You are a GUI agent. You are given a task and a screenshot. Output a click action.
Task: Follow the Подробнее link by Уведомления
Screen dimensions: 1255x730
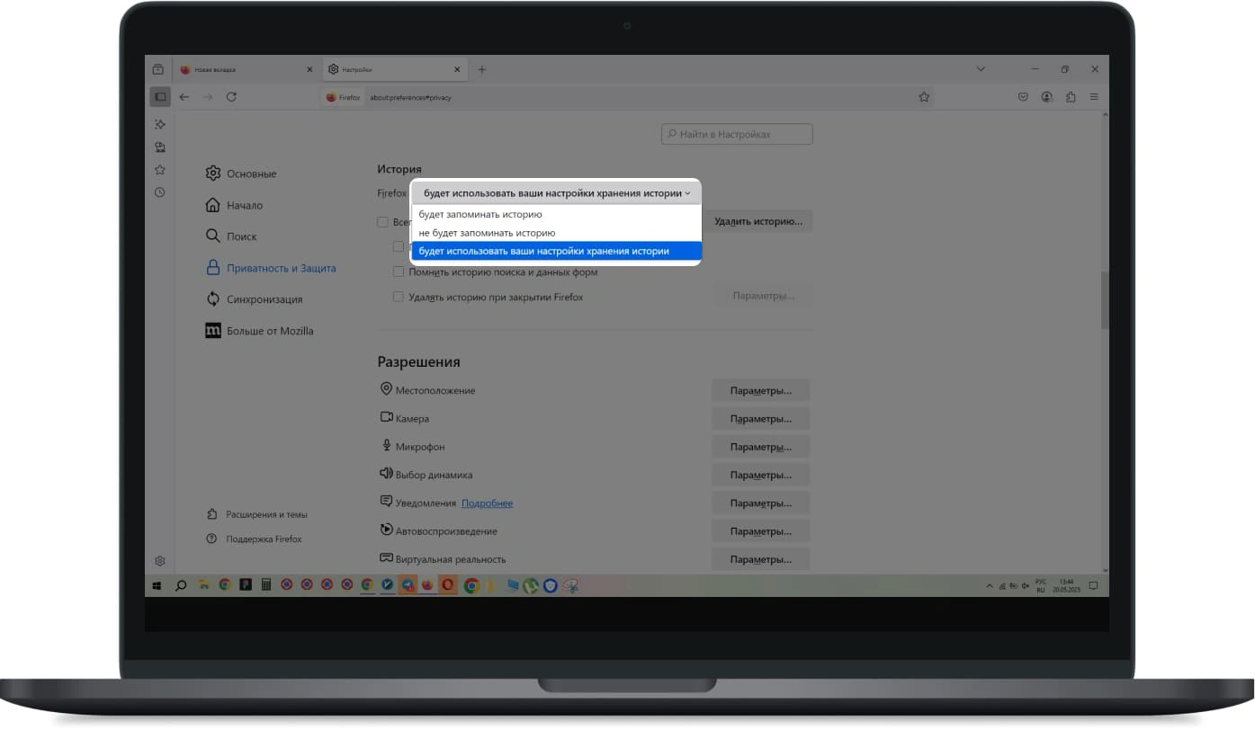pos(487,503)
